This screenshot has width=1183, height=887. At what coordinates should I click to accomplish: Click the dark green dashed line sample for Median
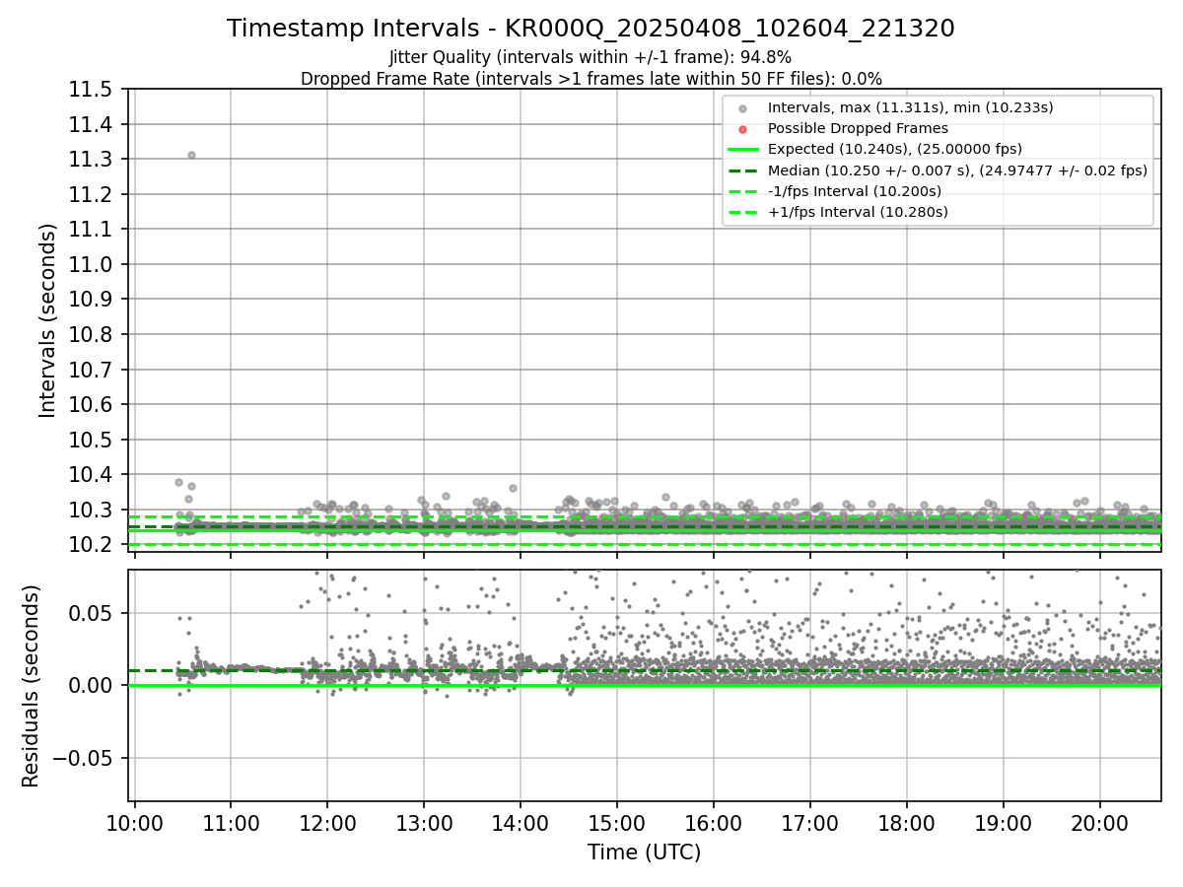point(743,171)
